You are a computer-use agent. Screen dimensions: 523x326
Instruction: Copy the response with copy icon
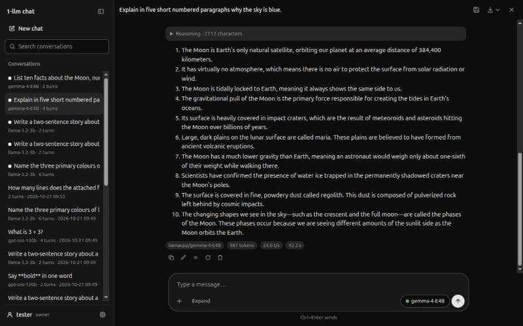click(x=171, y=258)
